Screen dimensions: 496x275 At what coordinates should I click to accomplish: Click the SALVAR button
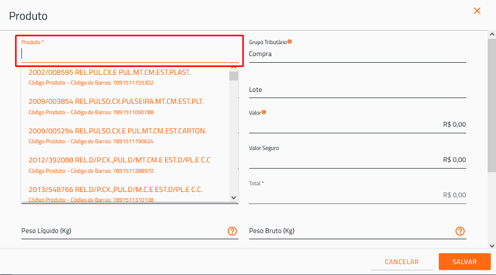tap(465, 262)
